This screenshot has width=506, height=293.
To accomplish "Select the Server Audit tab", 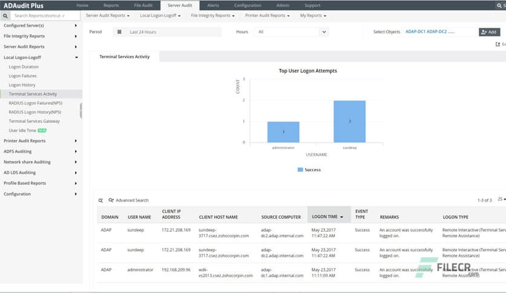I will [x=180, y=5].
